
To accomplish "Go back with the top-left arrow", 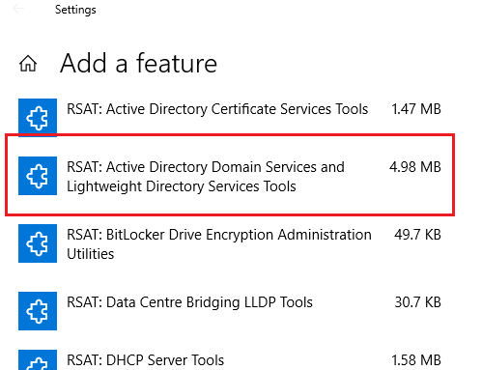I will pos(18,9).
